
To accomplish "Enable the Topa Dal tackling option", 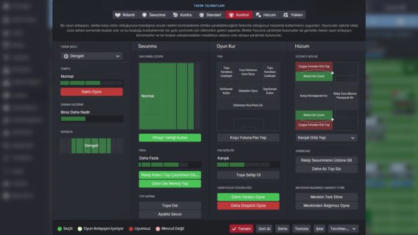I will [x=170, y=205].
